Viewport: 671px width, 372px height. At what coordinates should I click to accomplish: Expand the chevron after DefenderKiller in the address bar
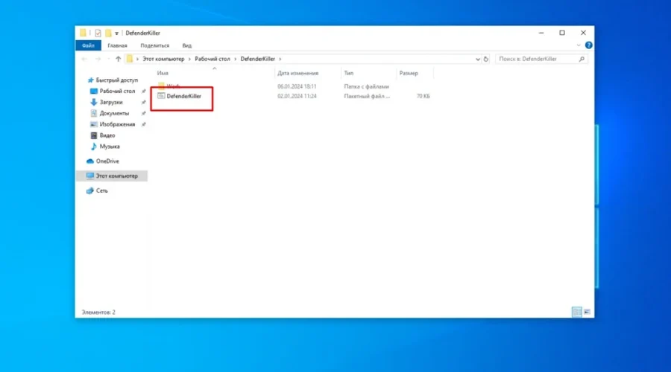click(280, 59)
